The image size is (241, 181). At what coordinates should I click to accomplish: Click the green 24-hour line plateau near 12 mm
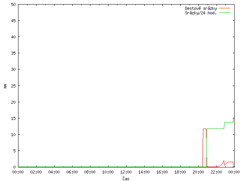(215, 129)
